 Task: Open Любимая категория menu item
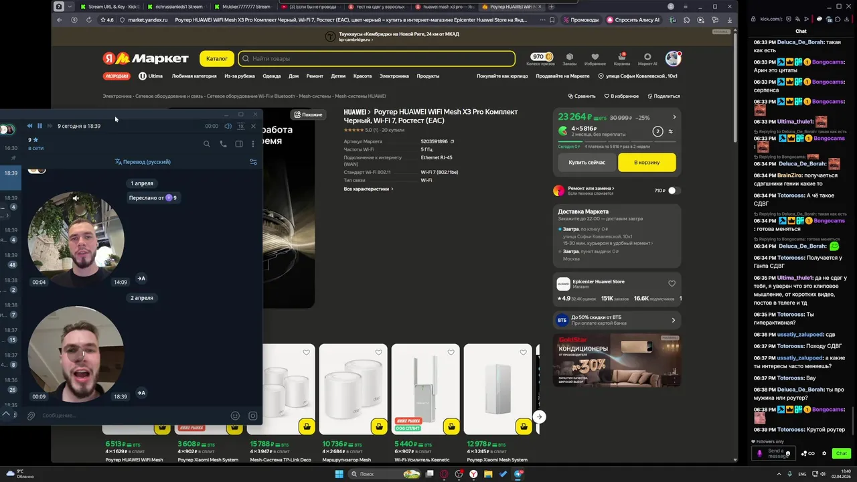tap(194, 76)
